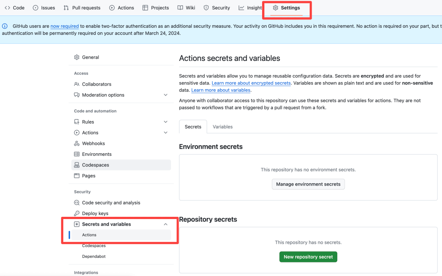Image resolution: width=442 pixels, height=276 pixels.
Task: Click the Issues circle icon
Action: click(35, 8)
